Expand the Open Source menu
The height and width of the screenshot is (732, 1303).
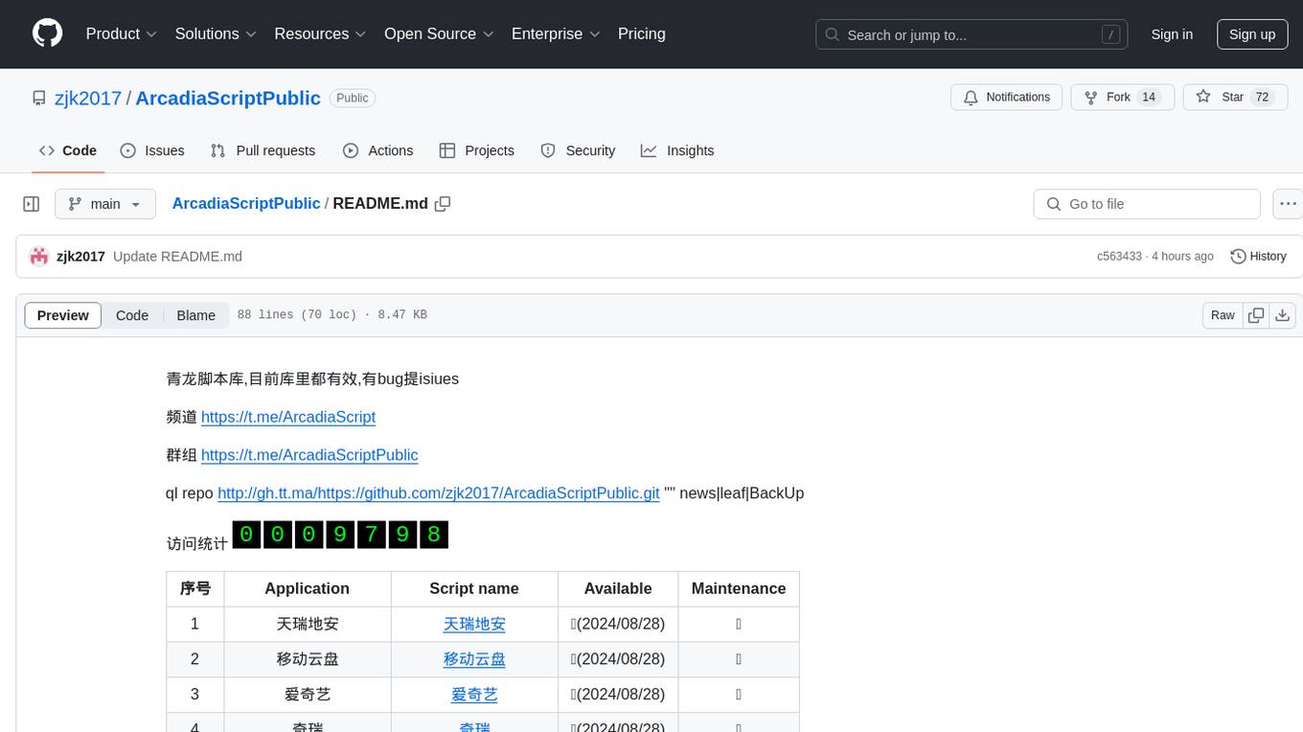(x=439, y=34)
